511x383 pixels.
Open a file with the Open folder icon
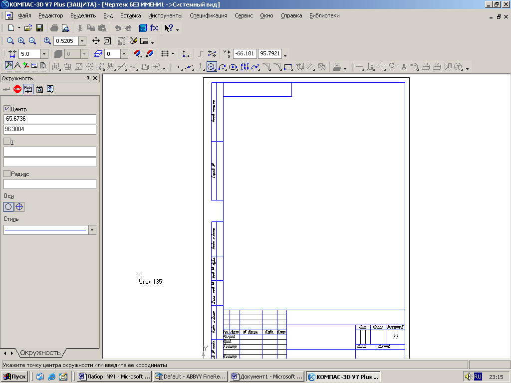28,28
